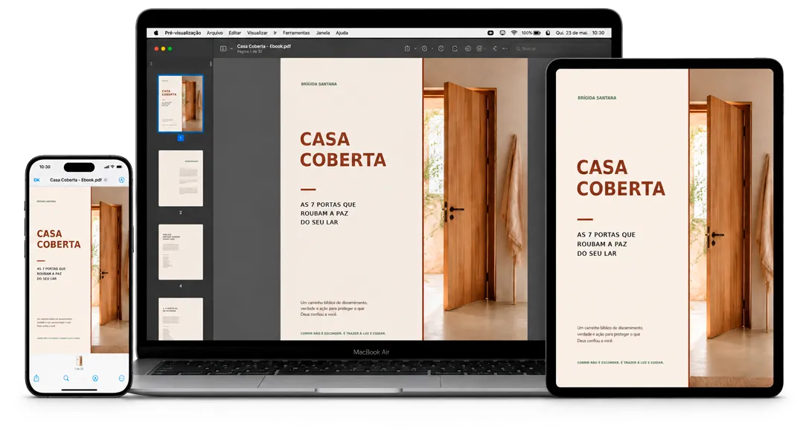Click the red close window button

click(x=156, y=48)
